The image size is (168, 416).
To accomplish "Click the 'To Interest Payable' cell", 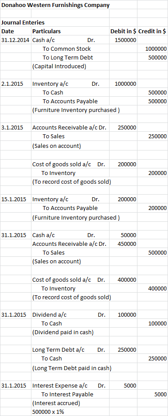I will [x=68, y=395].
